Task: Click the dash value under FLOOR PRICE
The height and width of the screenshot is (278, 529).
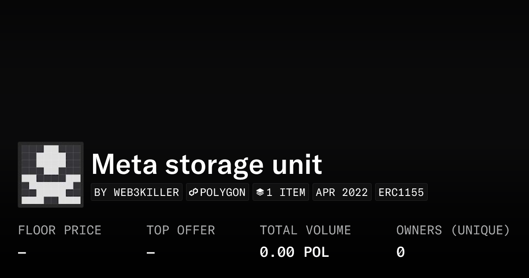Action: [22, 252]
